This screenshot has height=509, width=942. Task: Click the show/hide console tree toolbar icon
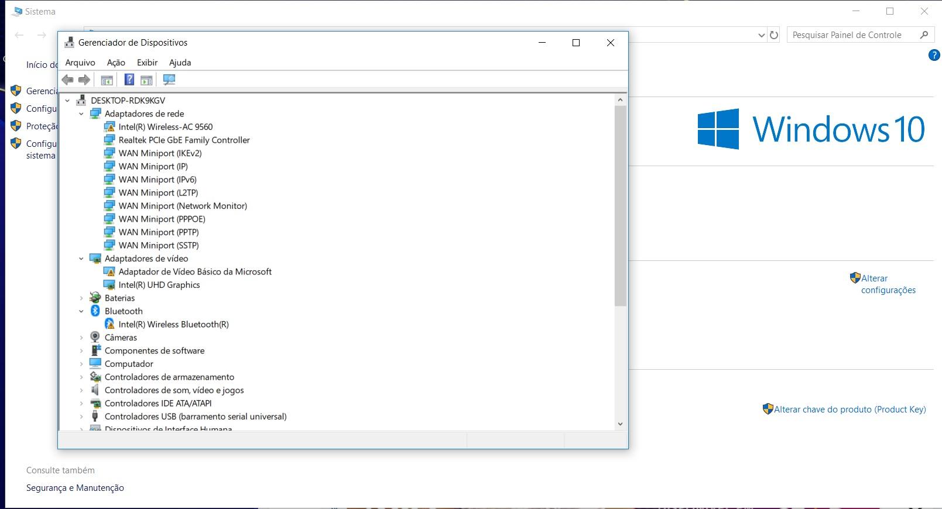pyautogui.click(x=107, y=80)
